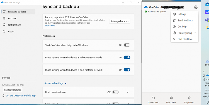
Task: Toggle Start OneDrive when I sign in
Action: pyautogui.click(x=127, y=45)
